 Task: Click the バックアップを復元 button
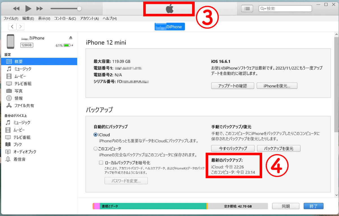click(x=279, y=148)
